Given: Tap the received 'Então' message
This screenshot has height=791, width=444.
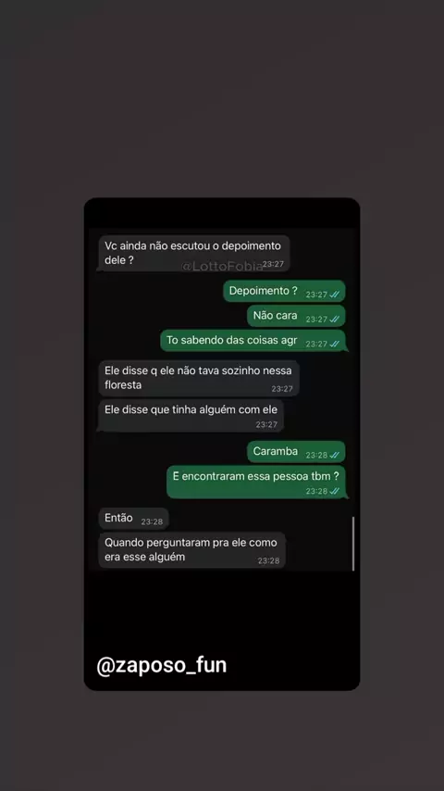Looking at the screenshot, I should [x=133, y=519].
